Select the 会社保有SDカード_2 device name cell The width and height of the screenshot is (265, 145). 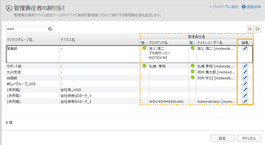(100, 101)
